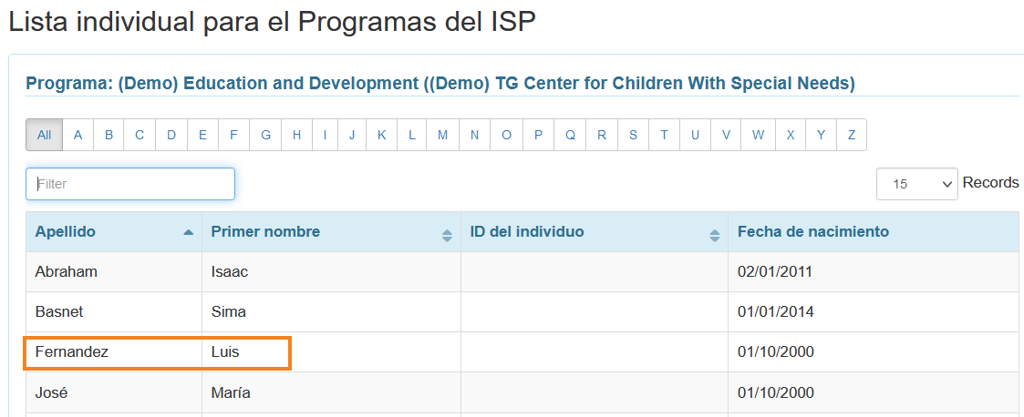Image resolution: width=1024 pixels, height=417 pixels.
Task: Filter list by letter A
Action: point(78,135)
